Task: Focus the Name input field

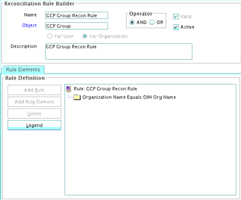Action: pyautogui.click(x=77, y=15)
